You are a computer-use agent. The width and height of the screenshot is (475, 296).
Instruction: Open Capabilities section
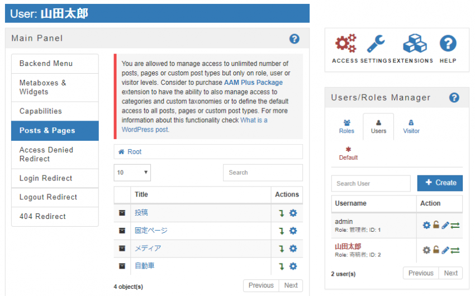[55, 111]
